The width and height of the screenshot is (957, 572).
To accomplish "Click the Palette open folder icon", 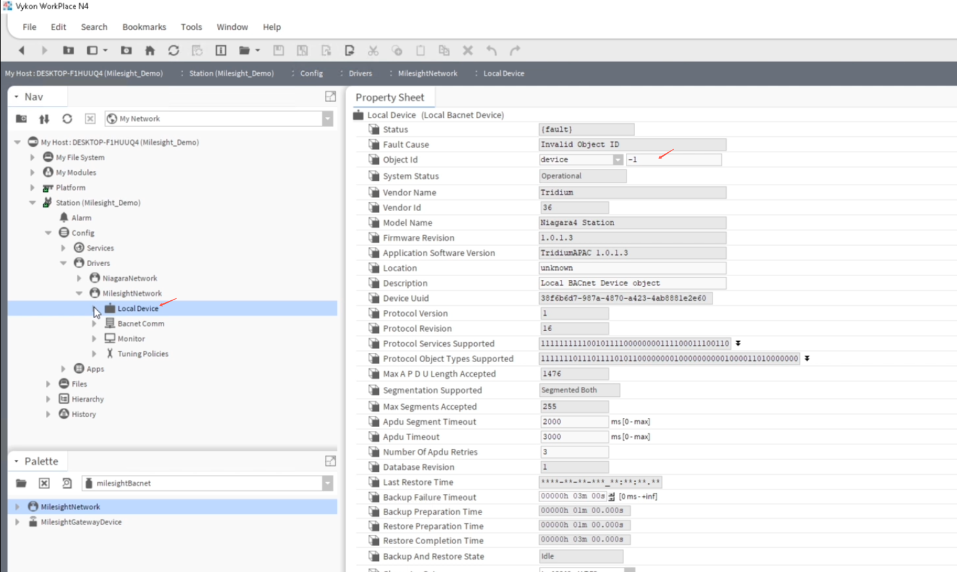I will 21,483.
